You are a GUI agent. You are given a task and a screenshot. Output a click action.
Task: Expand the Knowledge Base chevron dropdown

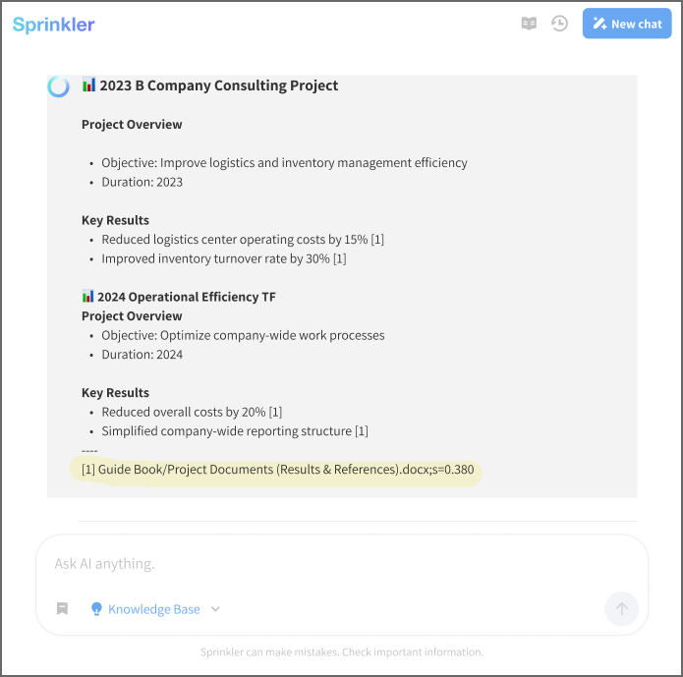[215, 609]
